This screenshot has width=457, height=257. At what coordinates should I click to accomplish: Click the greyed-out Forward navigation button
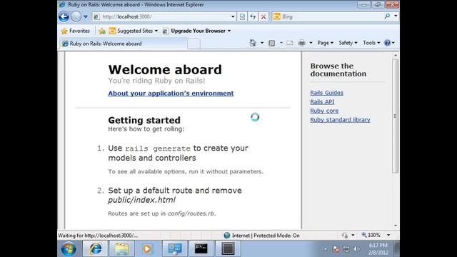tap(76, 16)
